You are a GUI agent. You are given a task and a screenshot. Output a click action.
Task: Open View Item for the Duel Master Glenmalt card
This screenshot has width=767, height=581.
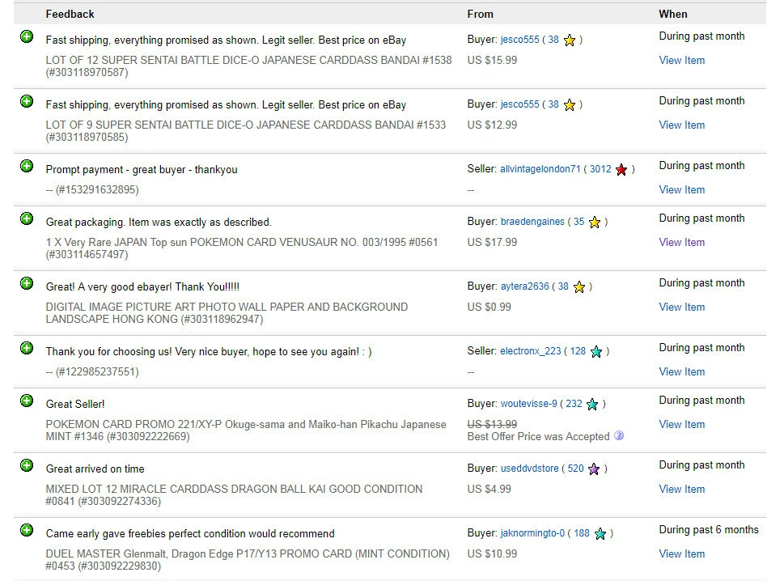(x=681, y=553)
